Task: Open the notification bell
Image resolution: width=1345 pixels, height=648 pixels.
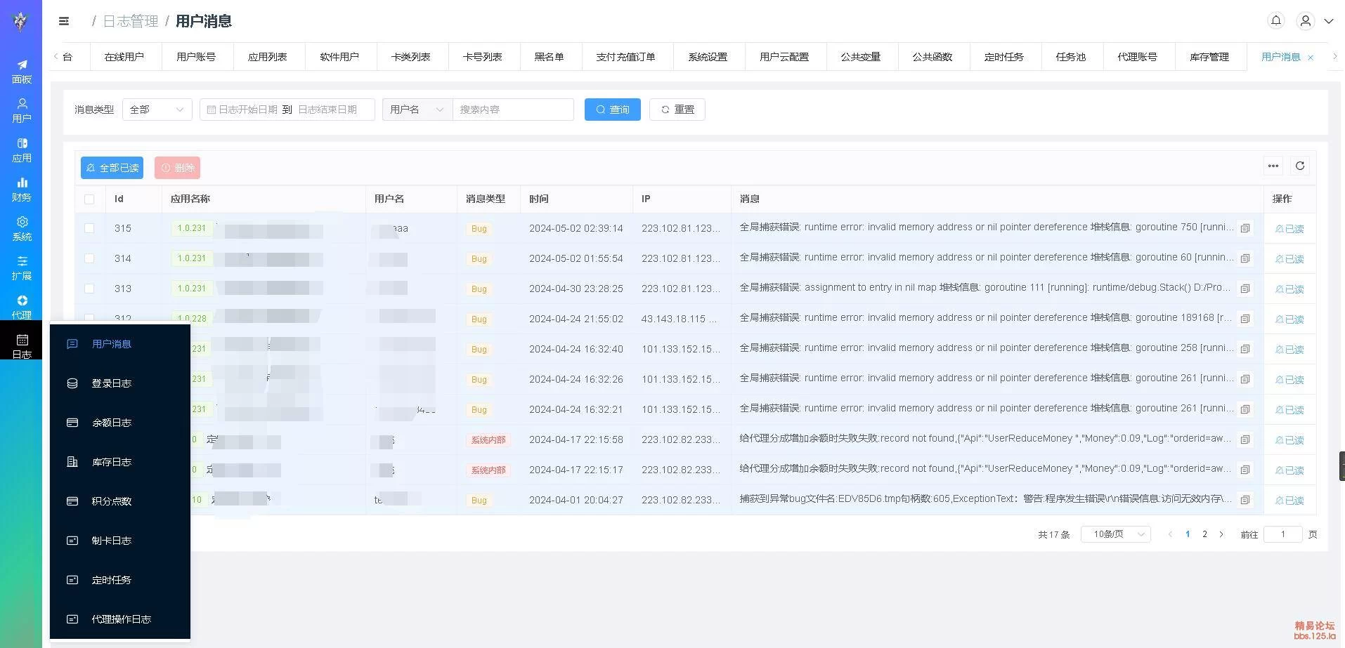Action: (x=1276, y=21)
